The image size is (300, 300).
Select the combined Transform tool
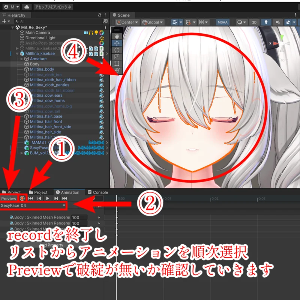[x=117, y=70]
